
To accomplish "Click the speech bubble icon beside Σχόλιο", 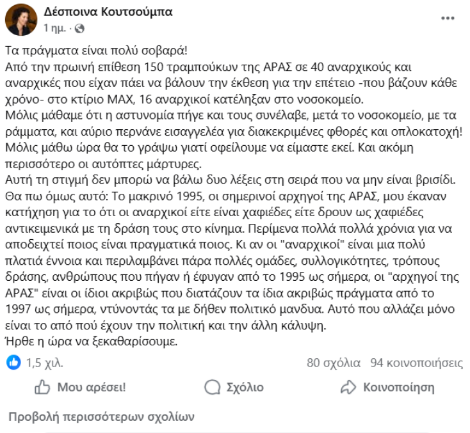I will (212, 388).
